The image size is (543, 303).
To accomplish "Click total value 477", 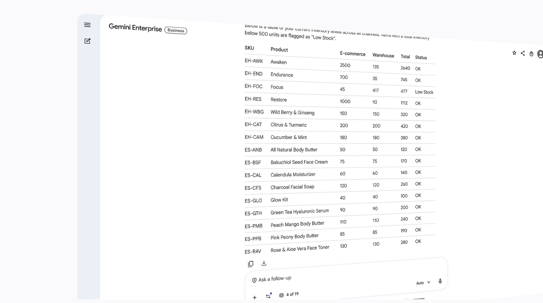I will tap(404, 91).
